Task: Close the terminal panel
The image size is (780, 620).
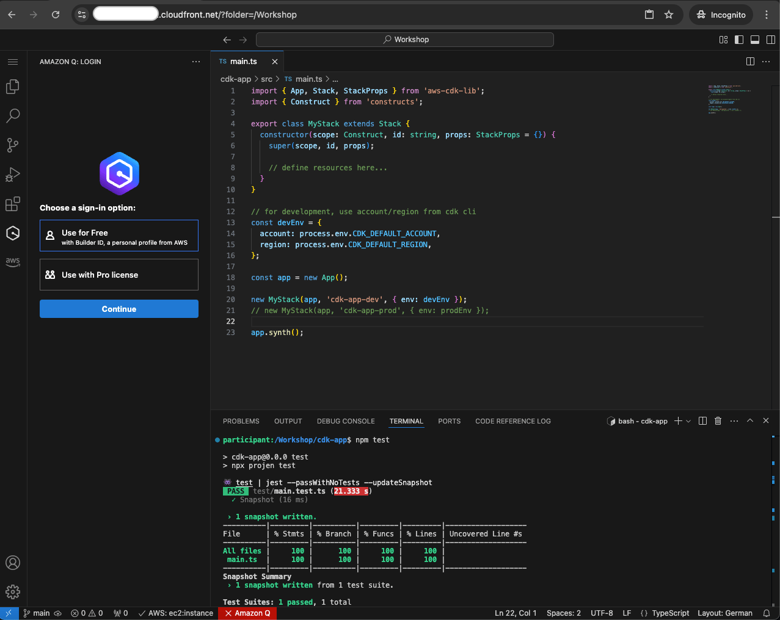Action: 766,421
